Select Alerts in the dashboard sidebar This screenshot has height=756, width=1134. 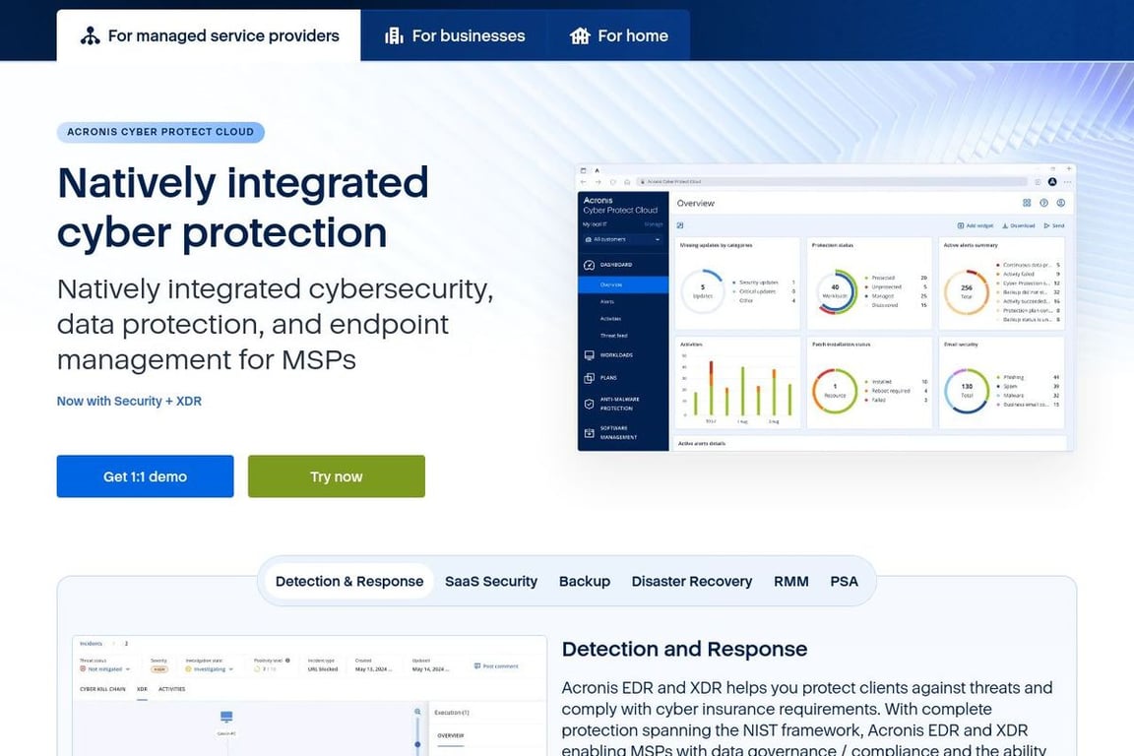pyautogui.click(x=607, y=301)
